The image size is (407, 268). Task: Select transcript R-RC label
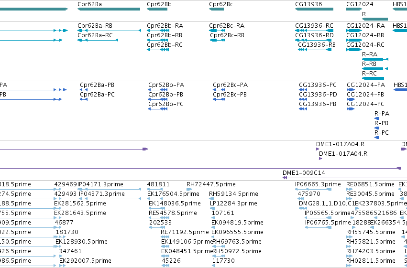click(x=369, y=74)
